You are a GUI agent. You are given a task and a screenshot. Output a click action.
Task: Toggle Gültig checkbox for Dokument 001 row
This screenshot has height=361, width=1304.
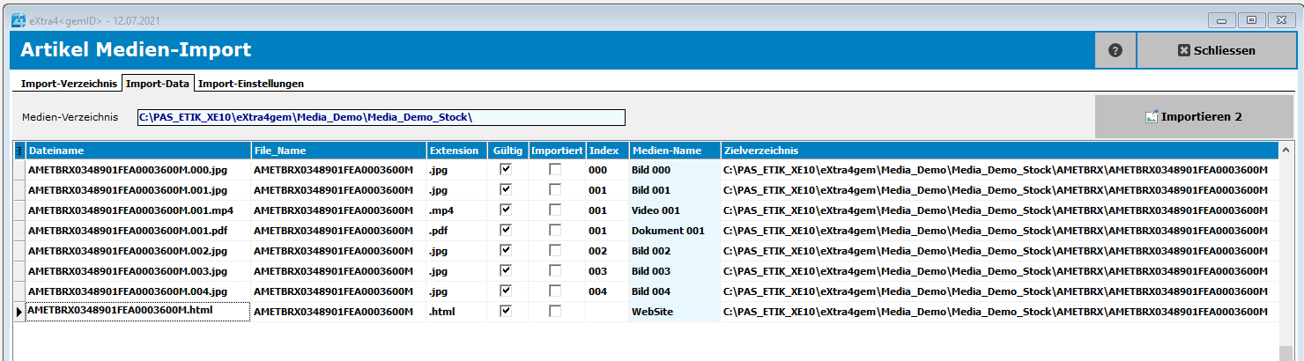[506, 230]
